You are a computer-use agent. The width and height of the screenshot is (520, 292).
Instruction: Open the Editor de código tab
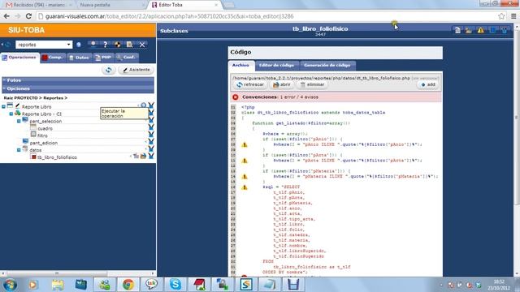[276, 65]
